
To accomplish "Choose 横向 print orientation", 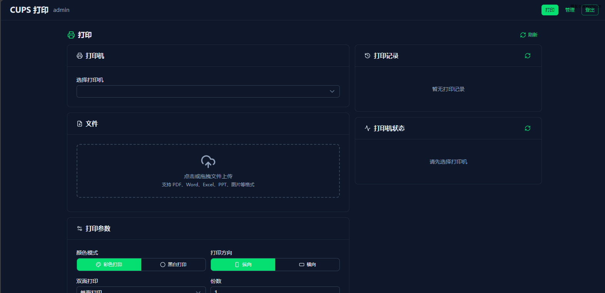I will [308, 265].
